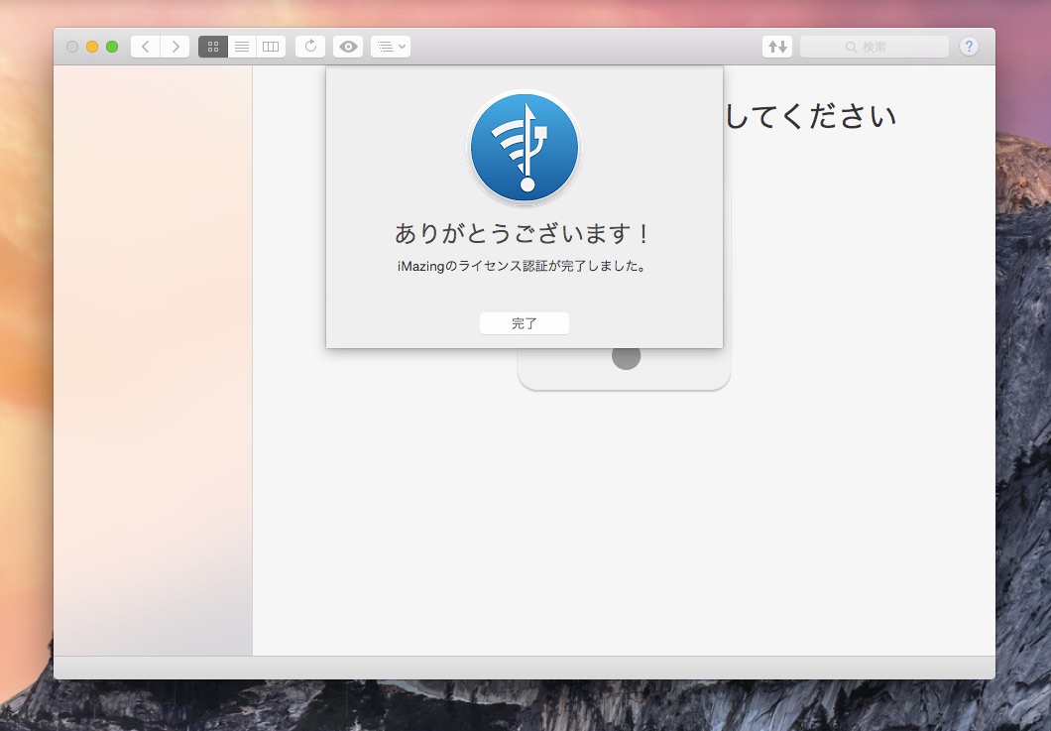Click the iMazingのライセンス認証が完了しました text

click(522, 266)
